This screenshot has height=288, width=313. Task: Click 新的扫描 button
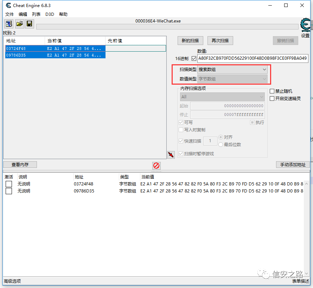point(190,41)
